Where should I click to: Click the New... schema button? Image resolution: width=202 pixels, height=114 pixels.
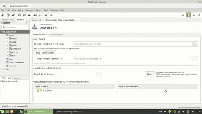click(x=150, y=74)
